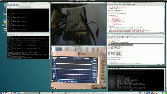Open Format menu in robot_pi_pub.py IDLE window

(x=116, y=5)
